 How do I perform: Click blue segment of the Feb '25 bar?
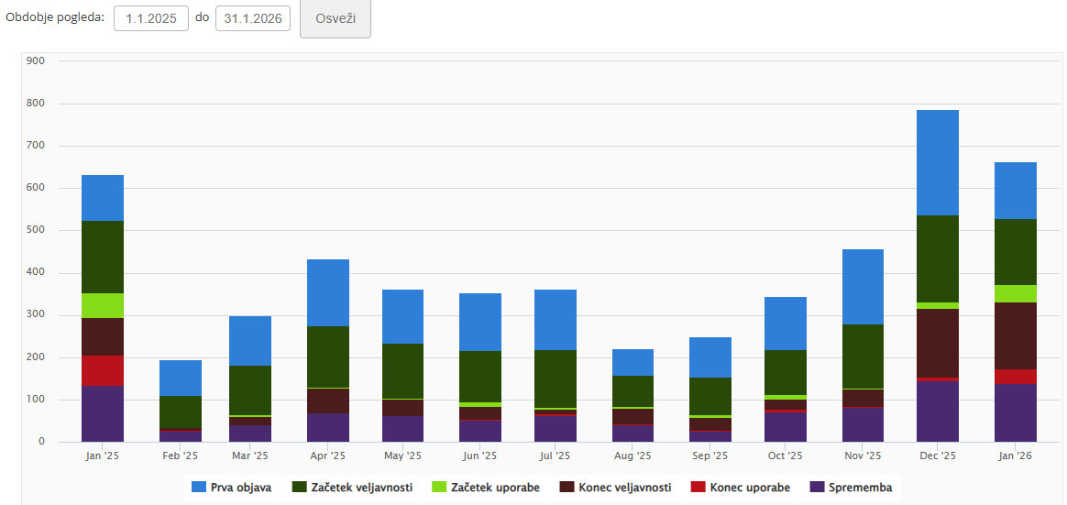click(180, 378)
